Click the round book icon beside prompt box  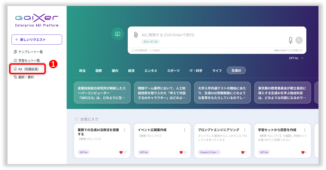117,34
